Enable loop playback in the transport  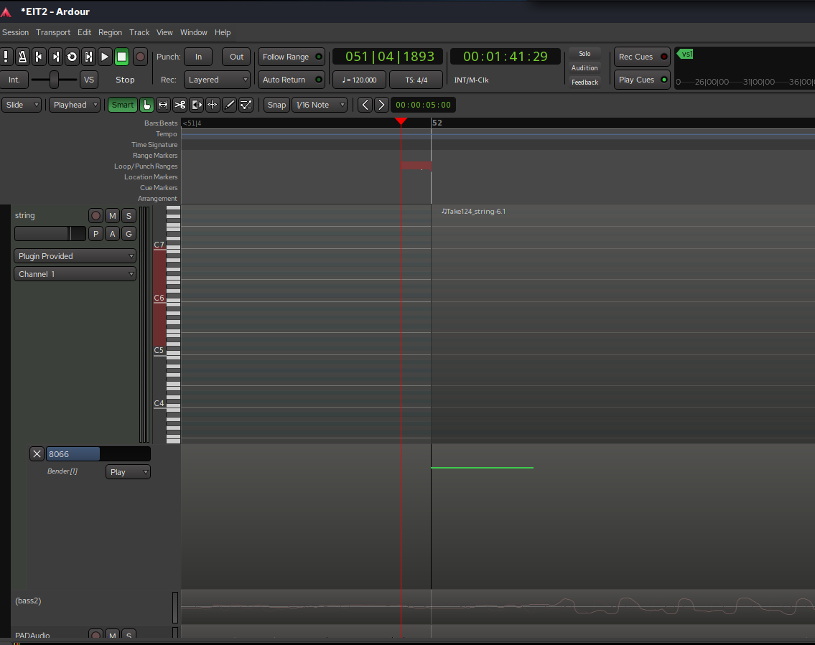72,57
